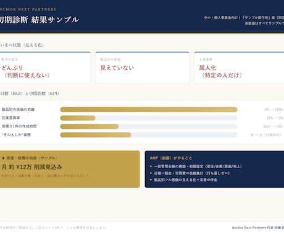Select the 一括管理台帳の構築・初期設定 list item
The width and height of the screenshot is (284, 234).
tap(198, 166)
